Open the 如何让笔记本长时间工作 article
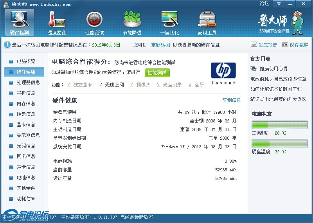 (276, 89)
